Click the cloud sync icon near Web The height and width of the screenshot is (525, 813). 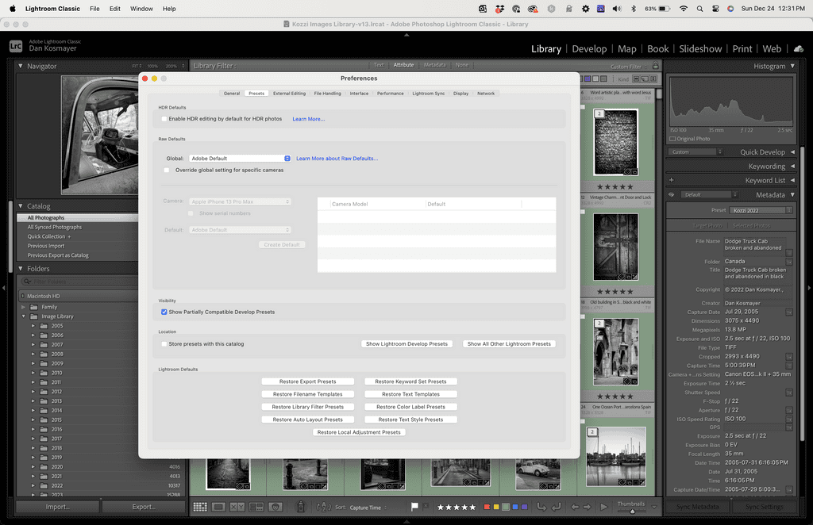click(x=799, y=48)
